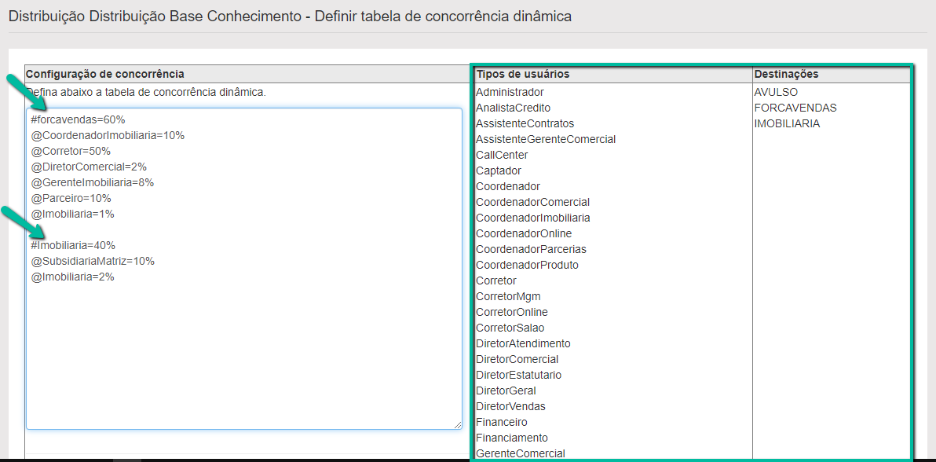
Task: Click the #forcavendas=60% line in editor
Action: tap(79, 119)
